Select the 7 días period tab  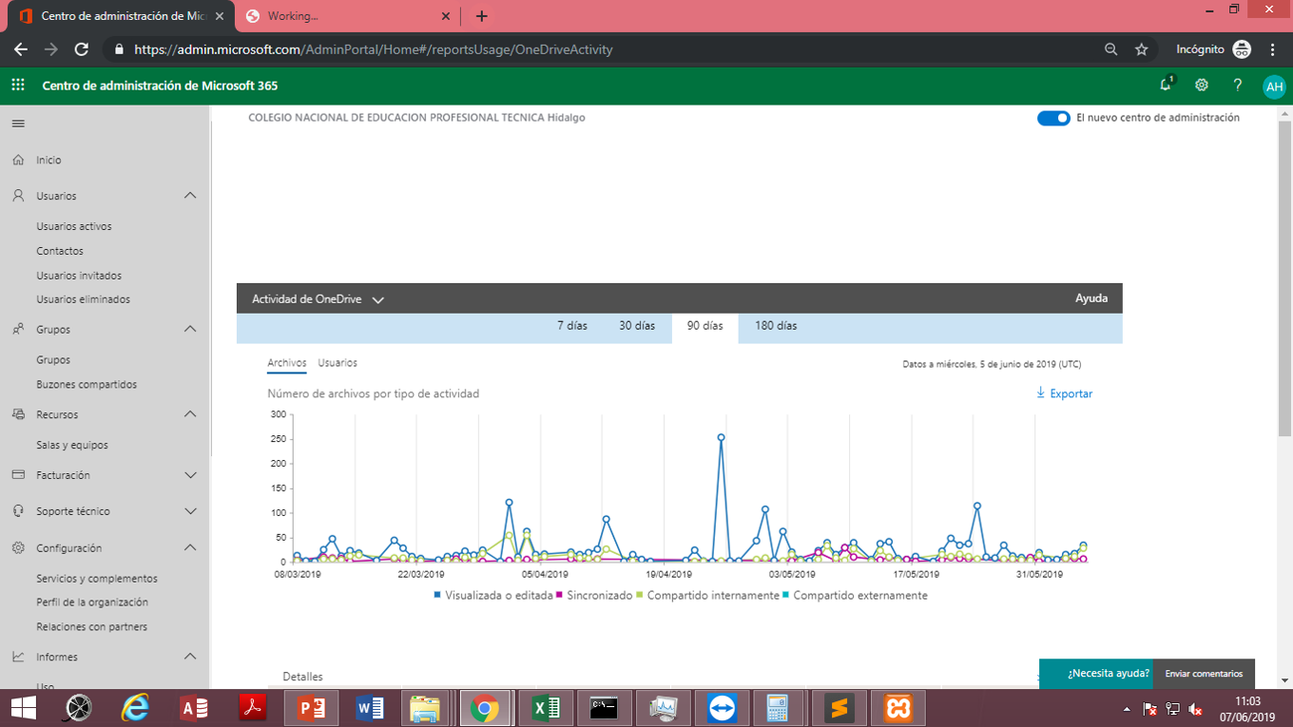click(x=572, y=326)
